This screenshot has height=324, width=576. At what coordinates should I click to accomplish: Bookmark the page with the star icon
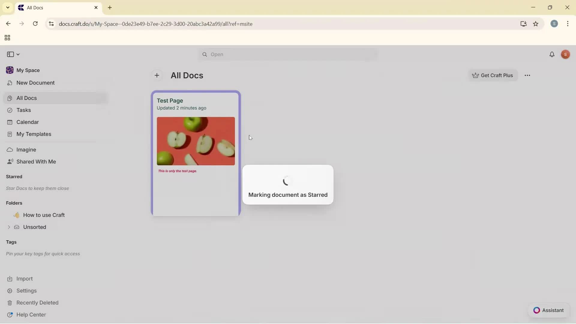click(x=536, y=24)
